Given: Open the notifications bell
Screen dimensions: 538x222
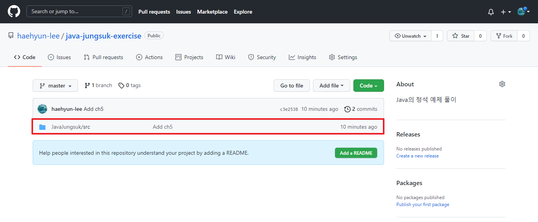Looking at the screenshot, I should 491,12.
